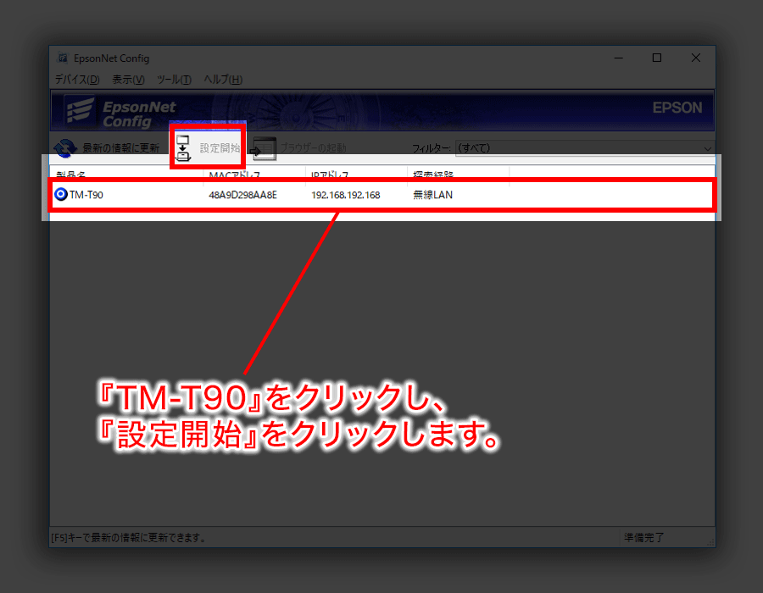Image resolution: width=763 pixels, height=593 pixels.
Task: Click MAC address 48A9D298AA8E cell
Action: [242, 195]
